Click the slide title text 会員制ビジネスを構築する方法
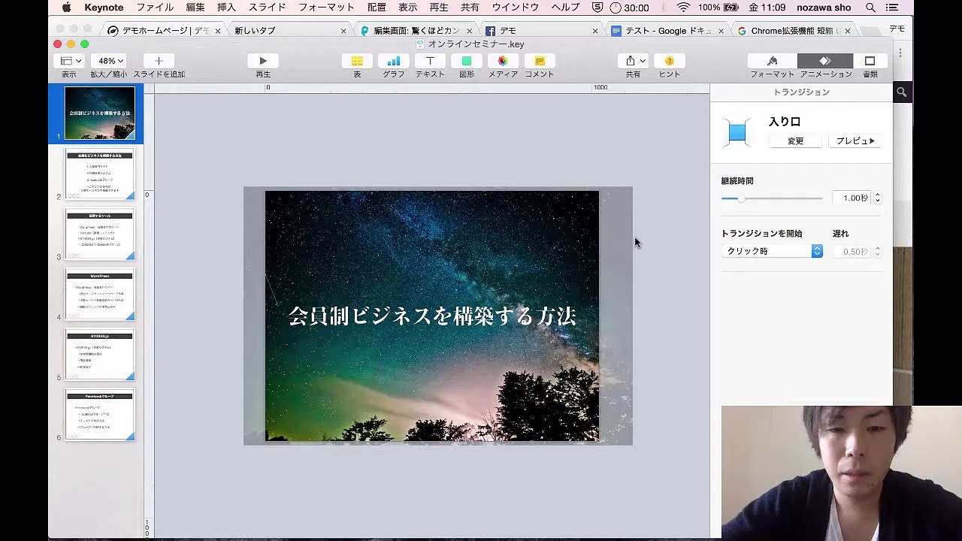 pyautogui.click(x=432, y=316)
